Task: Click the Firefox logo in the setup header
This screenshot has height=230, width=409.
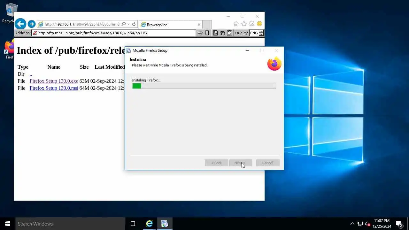Action: 274,64
